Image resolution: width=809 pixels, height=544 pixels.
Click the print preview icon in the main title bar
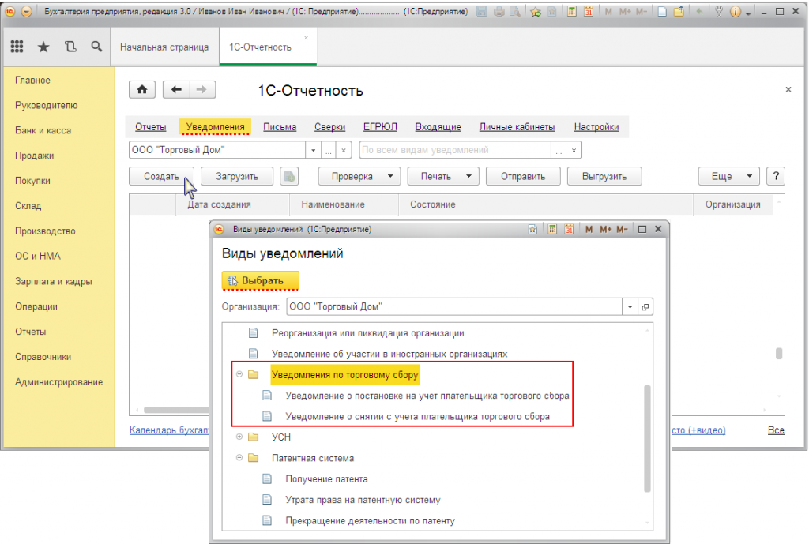click(x=515, y=11)
